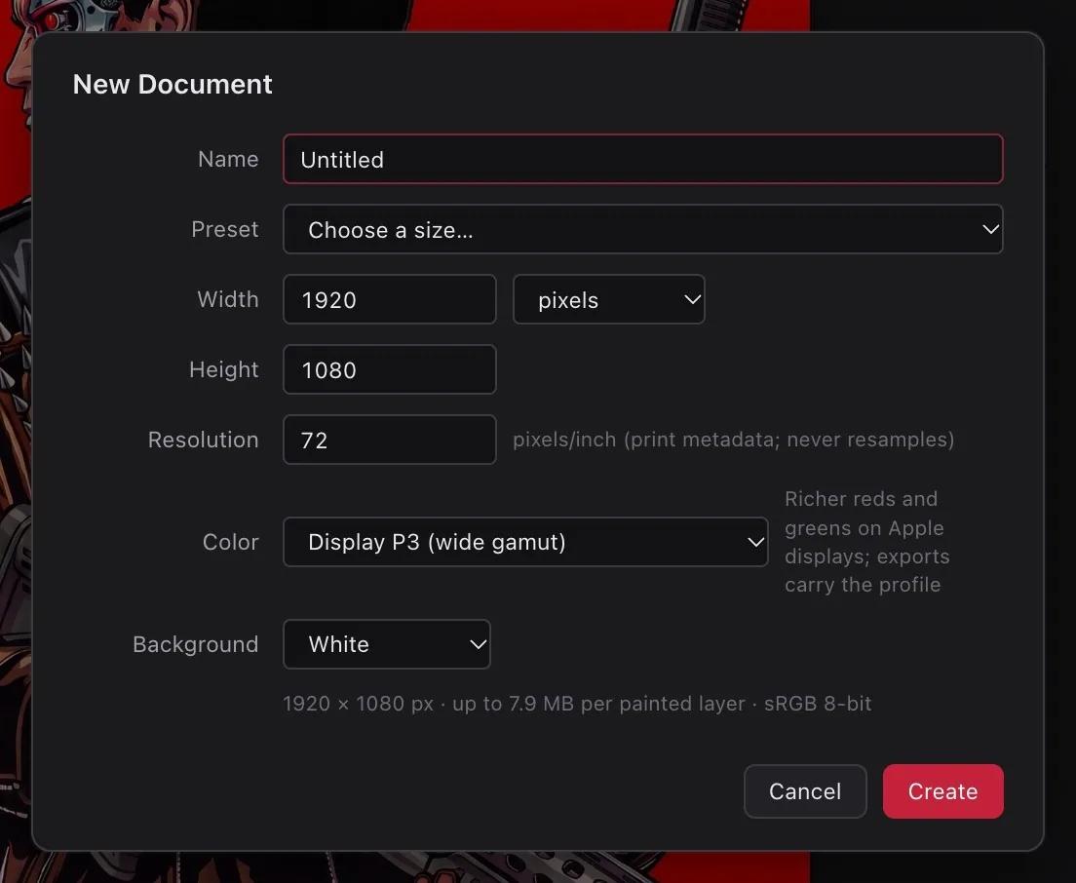Click the 'pixels/inch (print metadata; never resamples)' hint
The height and width of the screenshot is (883, 1076).
click(x=734, y=440)
